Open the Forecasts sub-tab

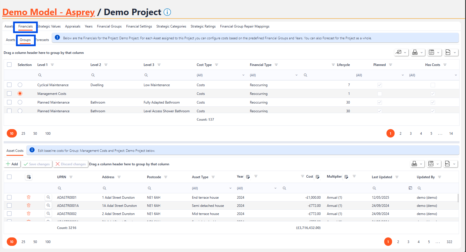pyautogui.click(x=42, y=40)
